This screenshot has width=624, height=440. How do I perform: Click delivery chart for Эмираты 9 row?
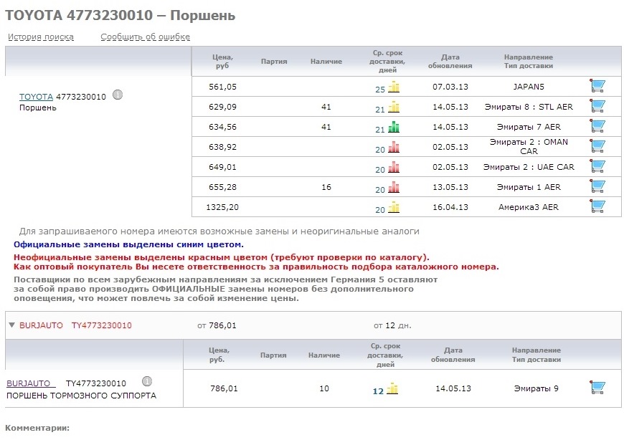click(x=392, y=388)
